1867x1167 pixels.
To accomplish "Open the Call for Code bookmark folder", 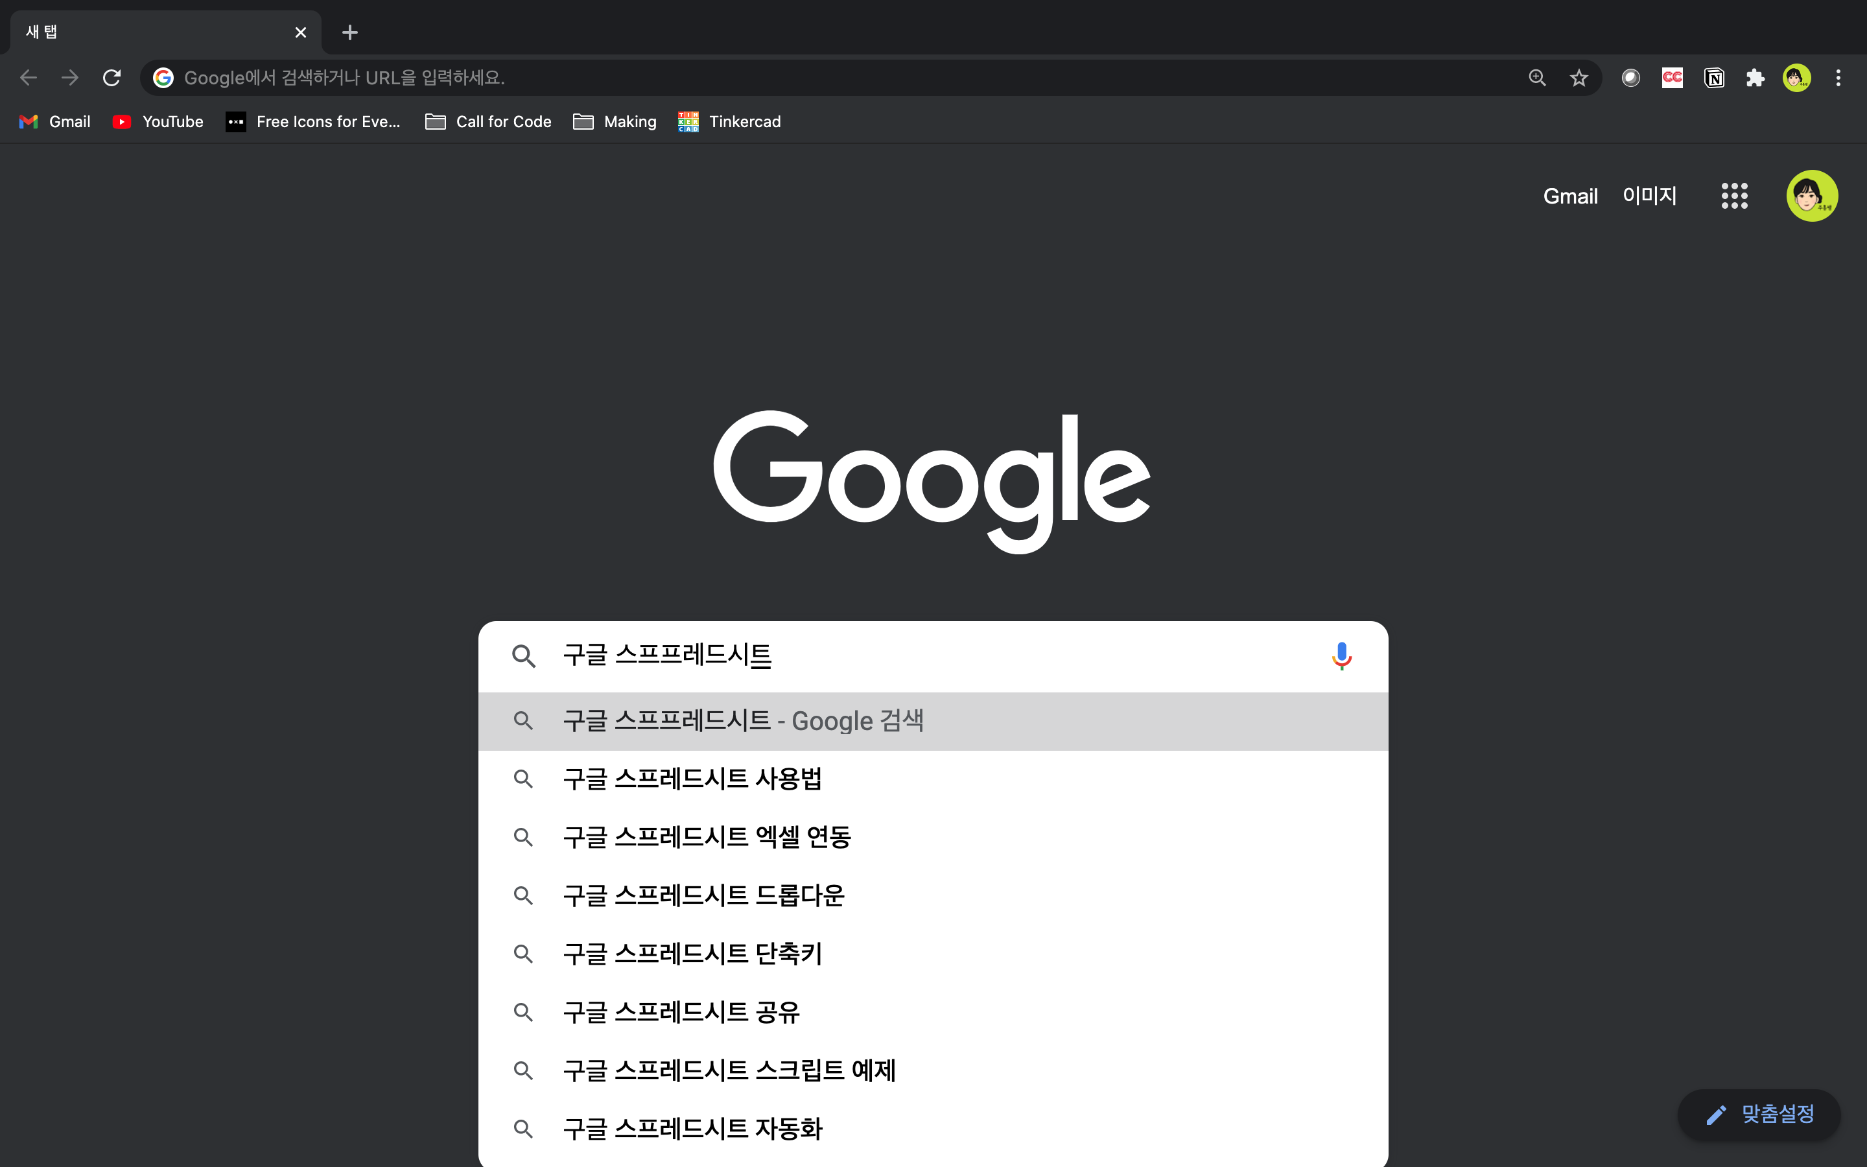I will click(x=488, y=122).
